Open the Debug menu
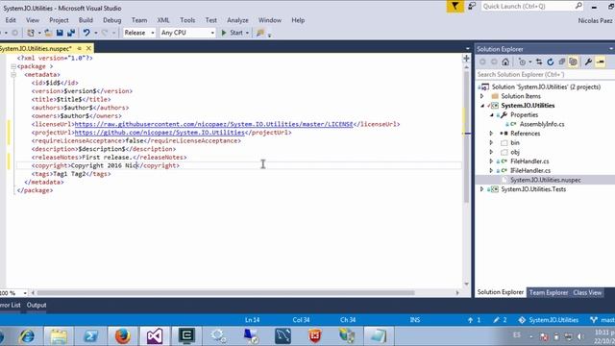 111,20
